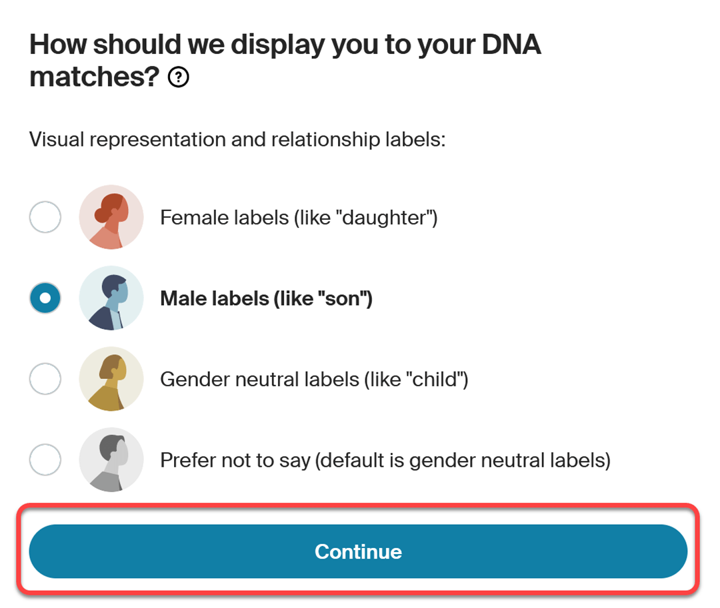Choose the Male labels radio button

point(45,298)
